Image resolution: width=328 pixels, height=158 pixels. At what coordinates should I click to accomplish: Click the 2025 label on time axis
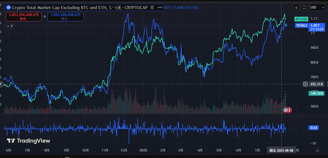click(x=143, y=150)
